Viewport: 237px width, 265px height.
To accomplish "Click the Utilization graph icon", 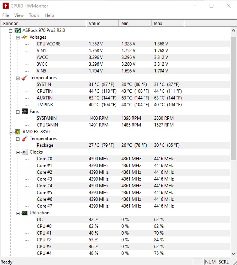I will click(25, 213).
